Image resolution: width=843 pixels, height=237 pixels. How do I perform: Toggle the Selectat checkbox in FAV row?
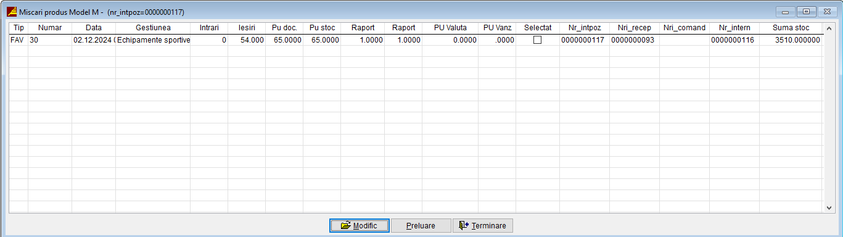coord(537,39)
